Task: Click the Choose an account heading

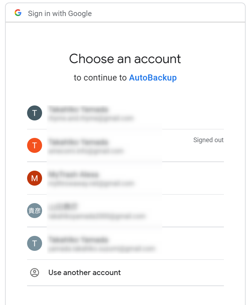Action: (125, 59)
